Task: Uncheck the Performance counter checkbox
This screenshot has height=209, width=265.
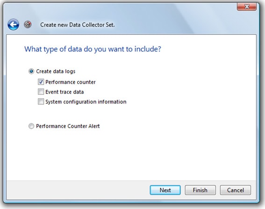Action: 41,82
